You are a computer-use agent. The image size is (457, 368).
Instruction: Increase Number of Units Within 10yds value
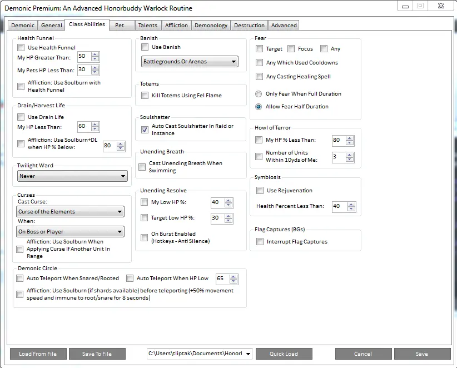[x=350, y=155]
